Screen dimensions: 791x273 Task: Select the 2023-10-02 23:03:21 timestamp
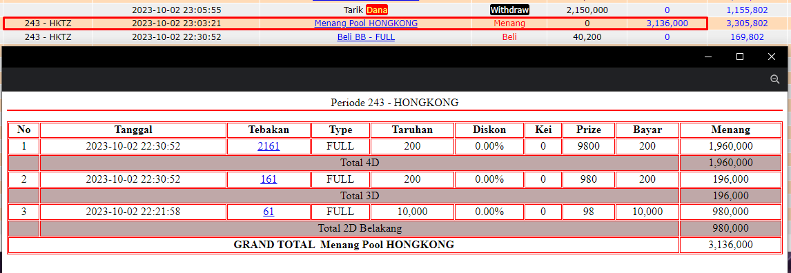176,23
